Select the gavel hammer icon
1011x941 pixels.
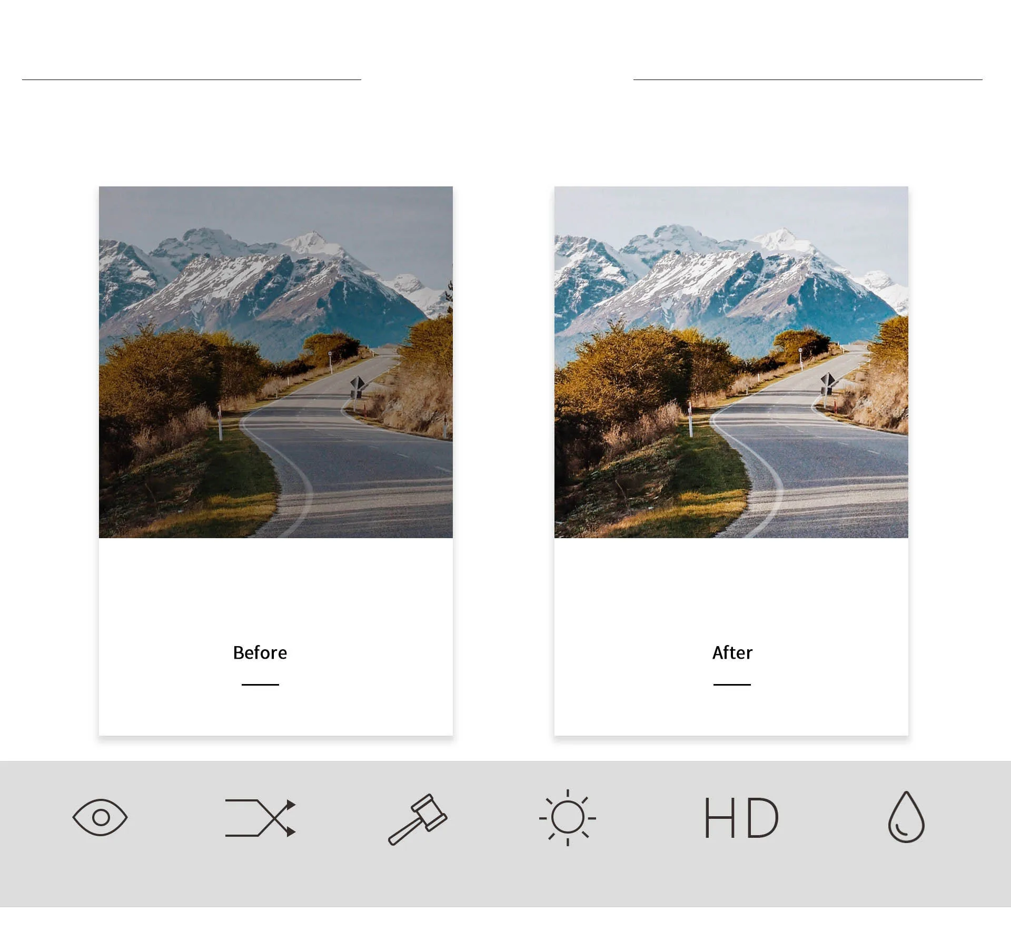418,819
